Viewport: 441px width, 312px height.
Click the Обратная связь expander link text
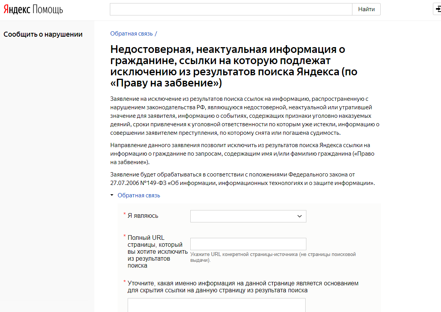[138, 195]
